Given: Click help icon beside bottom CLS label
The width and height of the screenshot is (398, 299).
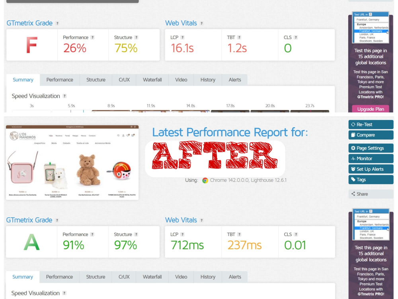Looking at the screenshot, I should [x=296, y=234].
